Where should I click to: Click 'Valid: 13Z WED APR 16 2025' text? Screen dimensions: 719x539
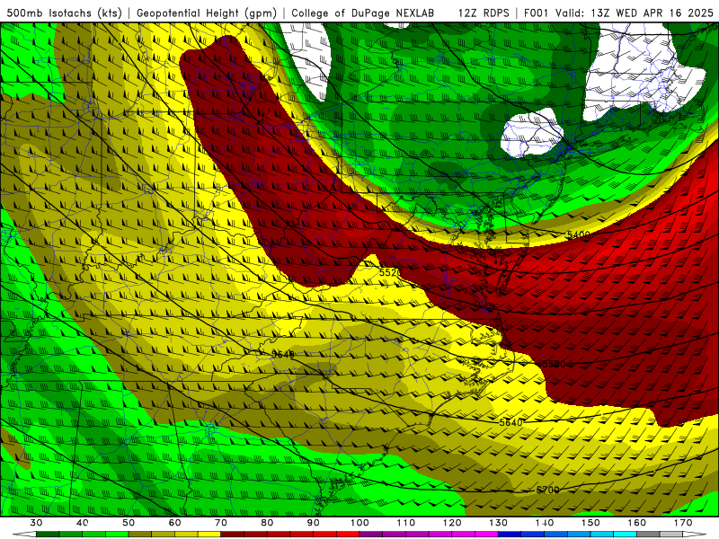click(635, 13)
